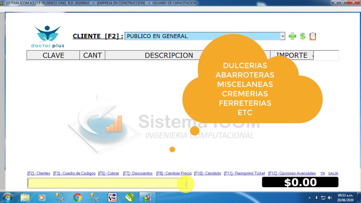The image size is (361, 203).
Task: Click the clipboard icon next to the client field
Action: (x=313, y=36)
